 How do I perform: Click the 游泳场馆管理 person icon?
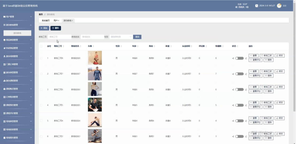point(4,56)
